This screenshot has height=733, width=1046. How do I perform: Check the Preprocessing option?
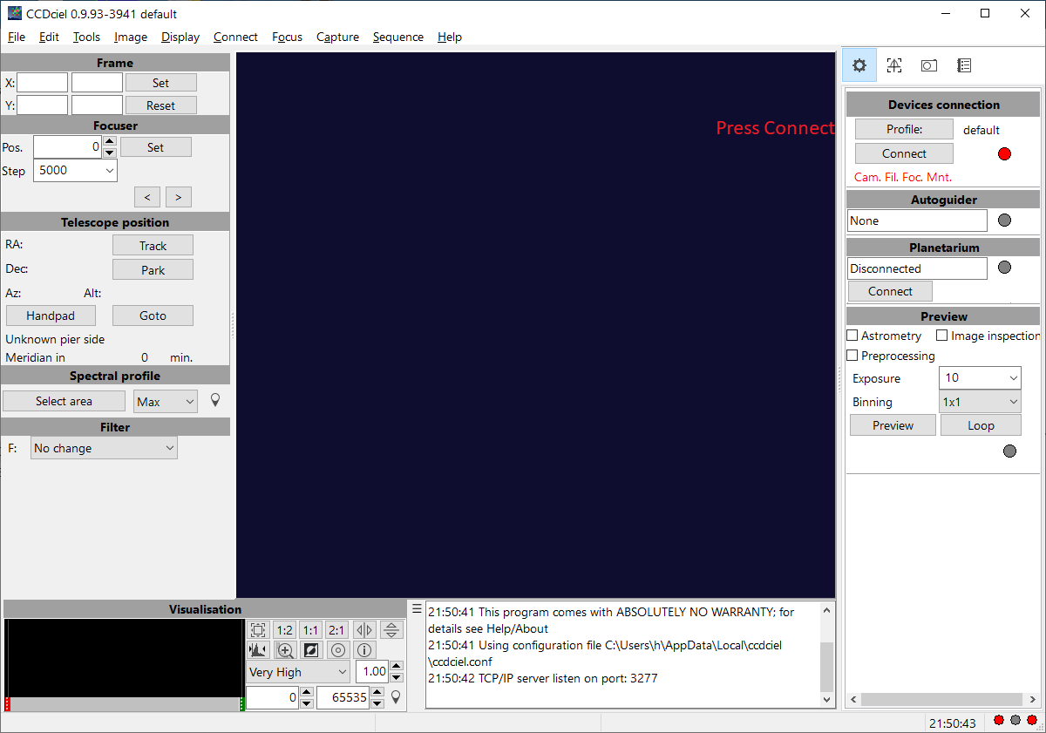point(853,356)
